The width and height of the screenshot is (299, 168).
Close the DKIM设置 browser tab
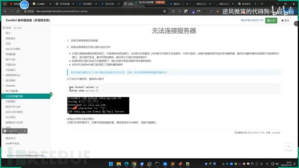(x=73, y=4)
